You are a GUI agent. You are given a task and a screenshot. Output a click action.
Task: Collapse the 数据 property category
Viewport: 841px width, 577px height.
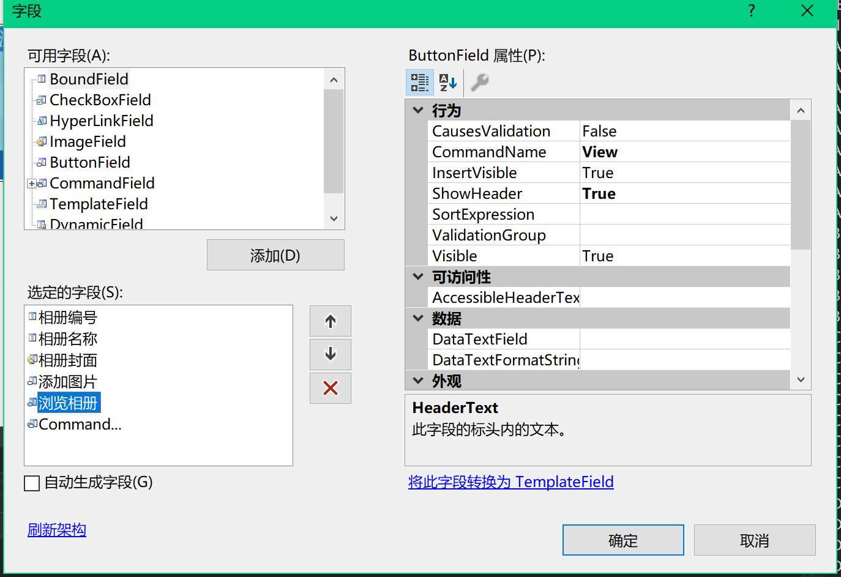[x=418, y=318]
